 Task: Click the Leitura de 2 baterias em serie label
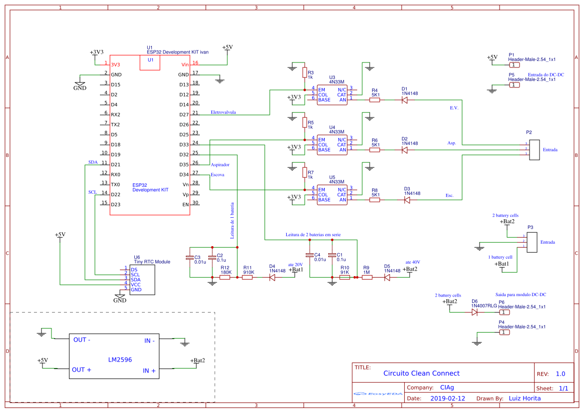[x=313, y=234]
